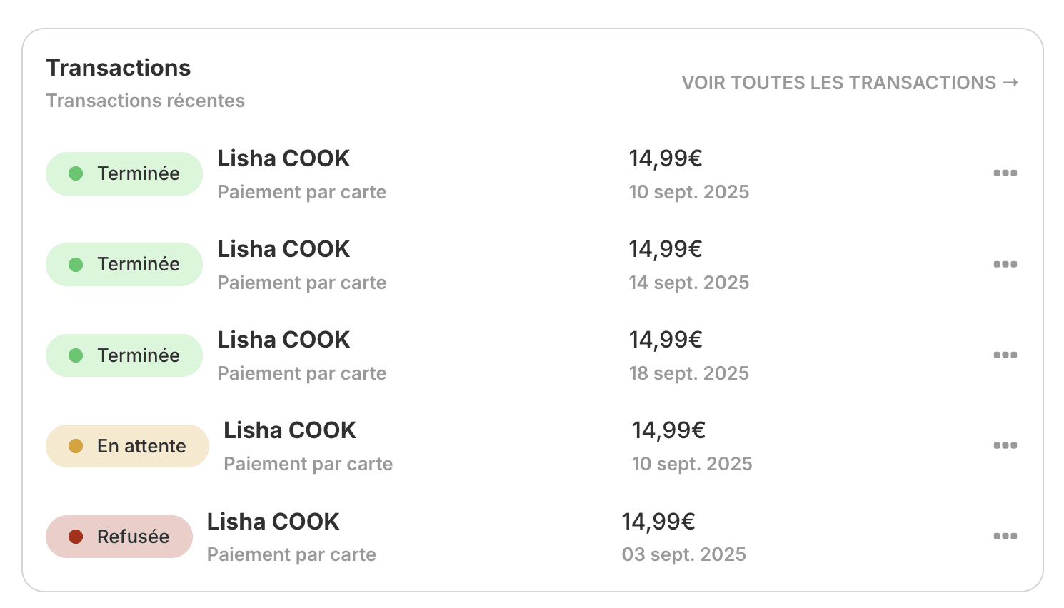The height and width of the screenshot is (608, 1064).
Task: Select Paiement par carte in En attente row
Action: point(308,464)
